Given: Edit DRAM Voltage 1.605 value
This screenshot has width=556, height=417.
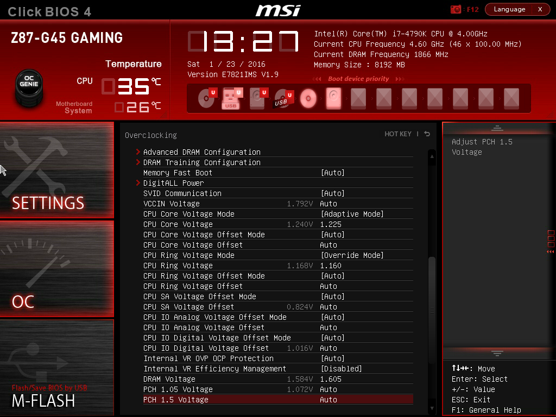Looking at the screenshot, I should pyautogui.click(x=331, y=378).
